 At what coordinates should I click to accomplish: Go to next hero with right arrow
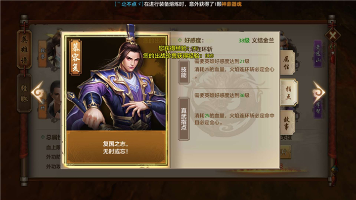coord(319,92)
